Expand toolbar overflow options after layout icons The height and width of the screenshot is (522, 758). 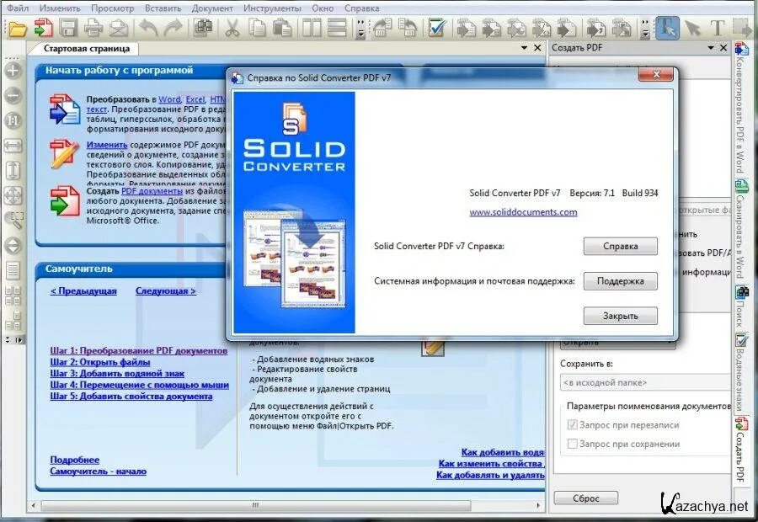pos(361,29)
